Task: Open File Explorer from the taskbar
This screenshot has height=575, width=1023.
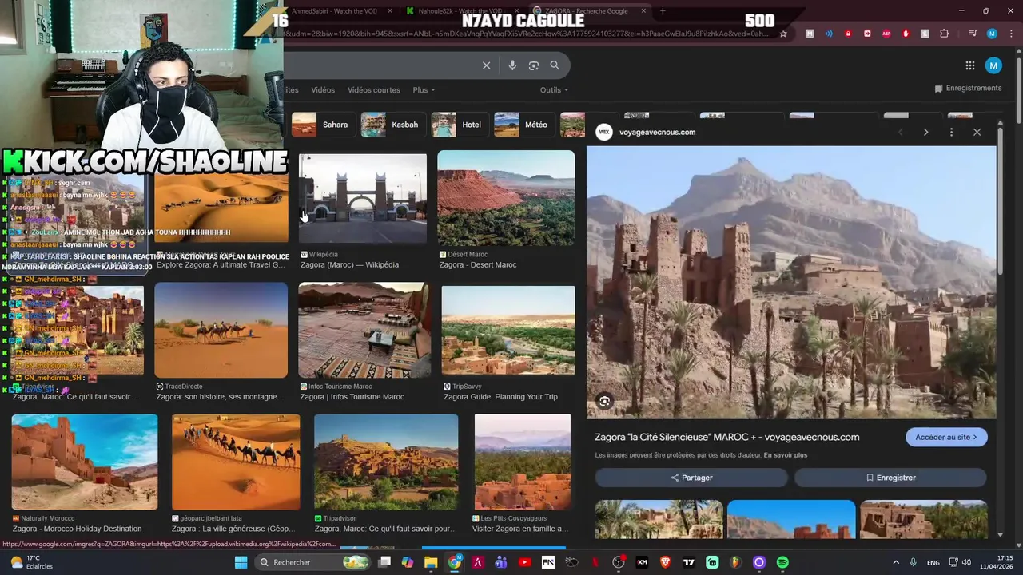Action: (x=431, y=562)
